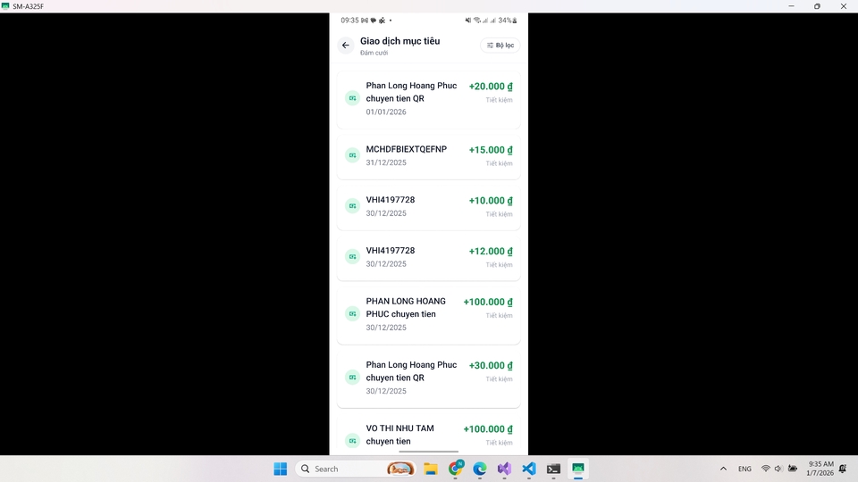Viewport: 858px width, 482px height.
Task: Click the icon of the +30.000 đ transaction
Action: (353, 378)
